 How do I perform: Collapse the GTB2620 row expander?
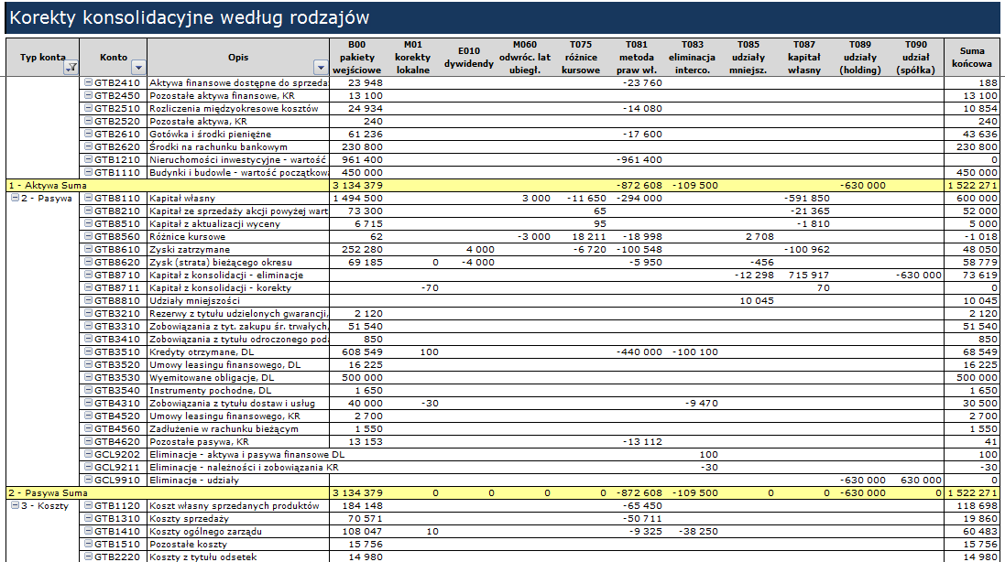(x=89, y=146)
